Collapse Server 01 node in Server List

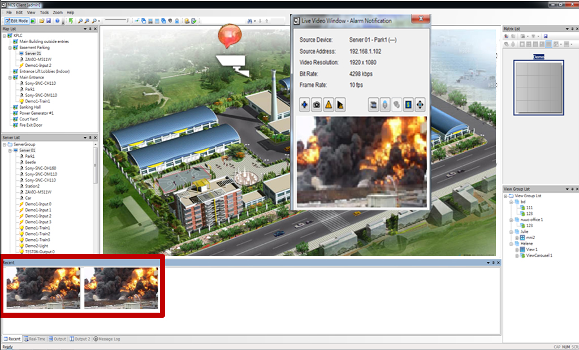[10, 150]
